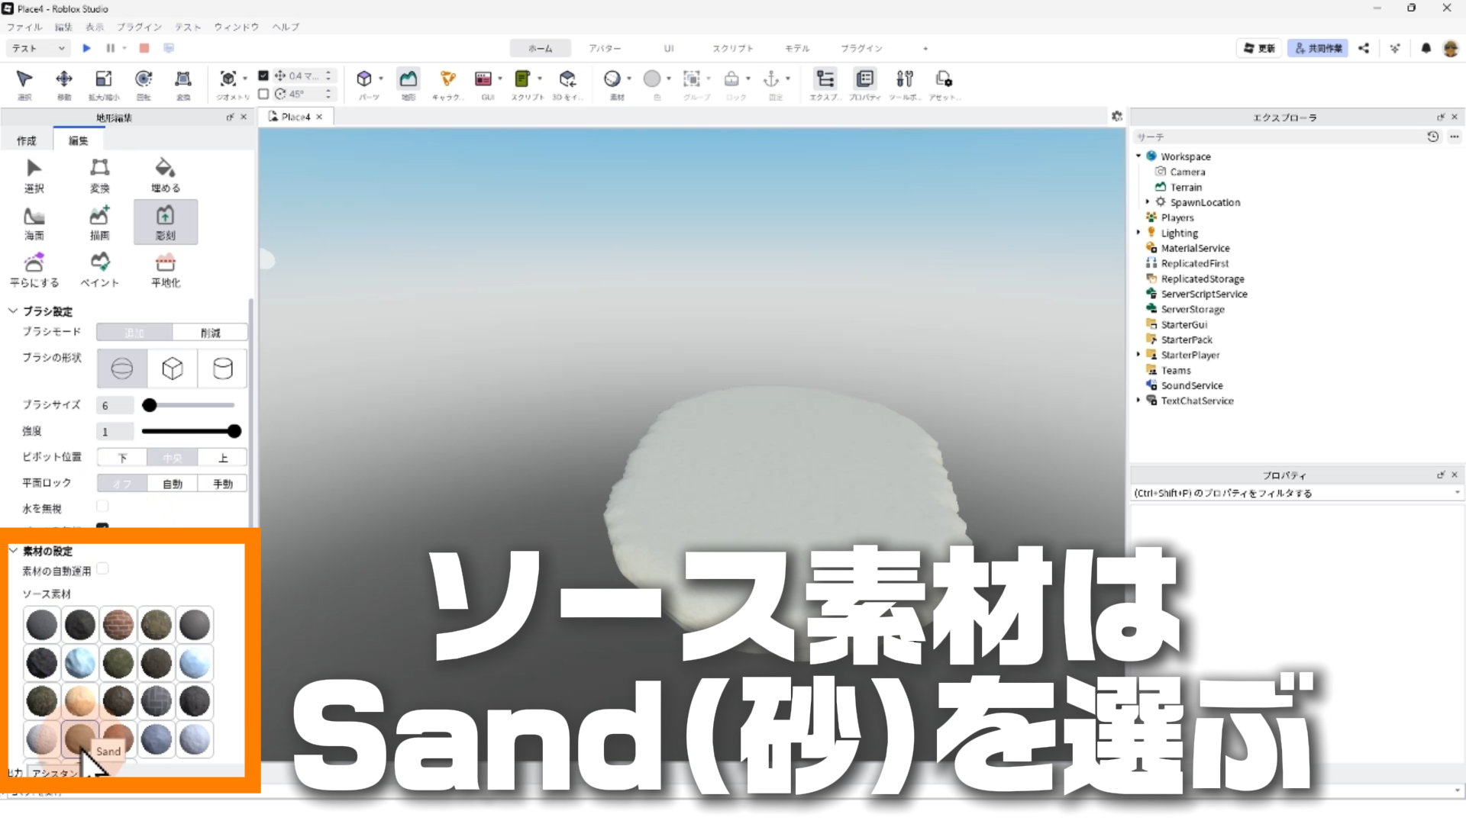Screen dimensions: 1466x824
Task: Toggle the 水を無視 checkbox
Action: pos(102,507)
